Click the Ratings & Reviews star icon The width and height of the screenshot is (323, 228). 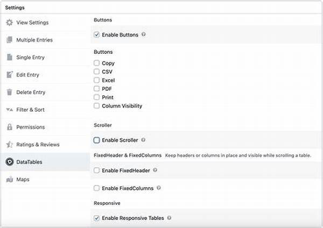pyautogui.click(x=9, y=145)
